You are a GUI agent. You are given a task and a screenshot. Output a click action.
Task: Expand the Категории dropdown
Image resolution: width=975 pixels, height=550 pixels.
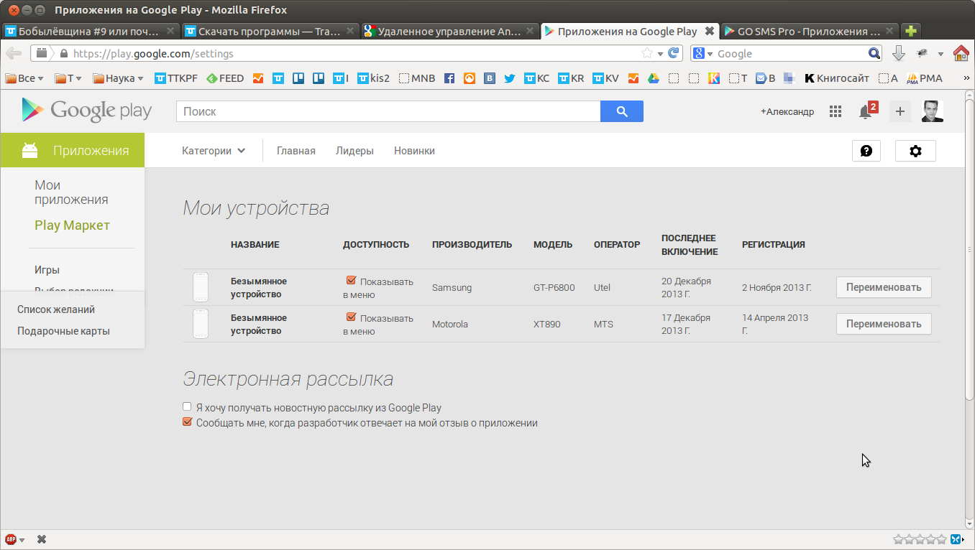[x=214, y=151]
